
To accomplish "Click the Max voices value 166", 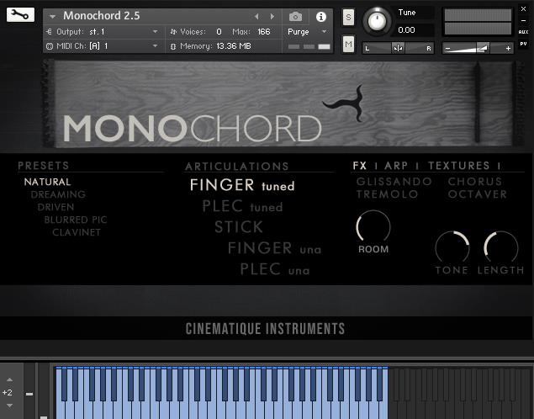I will pyautogui.click(x=263, y=32).
